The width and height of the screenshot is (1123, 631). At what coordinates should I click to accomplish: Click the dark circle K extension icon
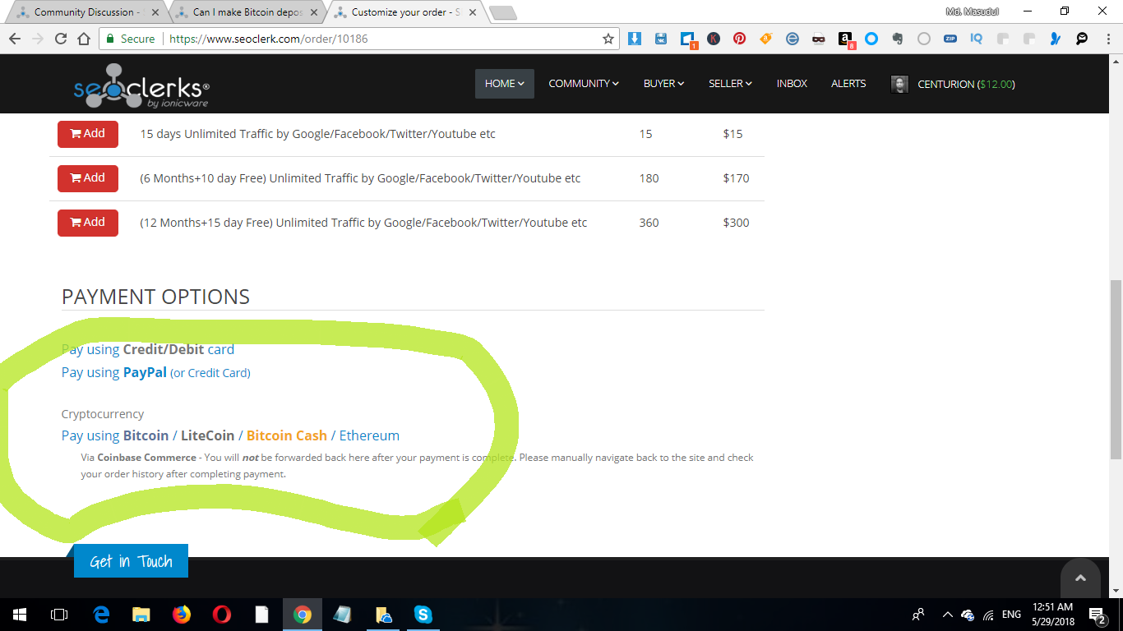(x=714, y=39)
